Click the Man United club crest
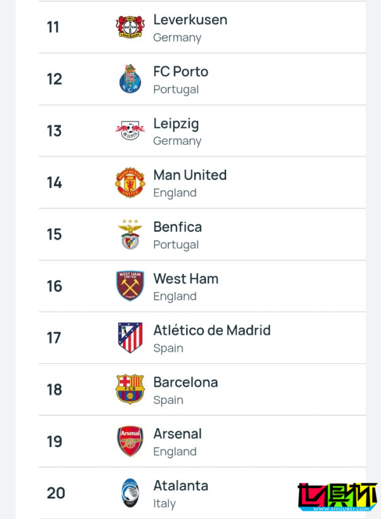381x519 pixels. point(130,182)
